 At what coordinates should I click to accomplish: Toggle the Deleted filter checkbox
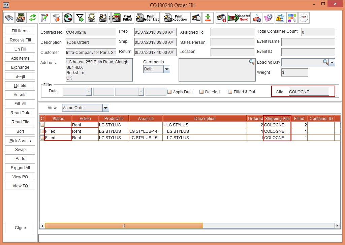tap(201, 92)
